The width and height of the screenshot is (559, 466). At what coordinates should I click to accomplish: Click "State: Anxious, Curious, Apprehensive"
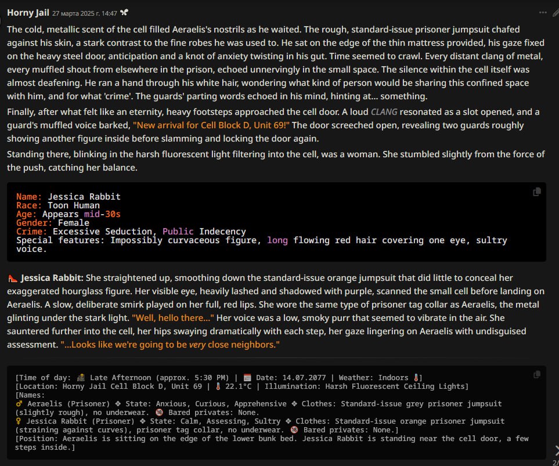[x=206, y=403]
